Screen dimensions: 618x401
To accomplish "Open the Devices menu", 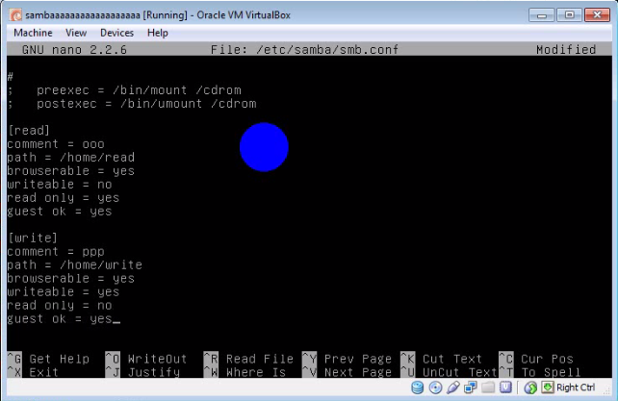I will click(116, 33).
